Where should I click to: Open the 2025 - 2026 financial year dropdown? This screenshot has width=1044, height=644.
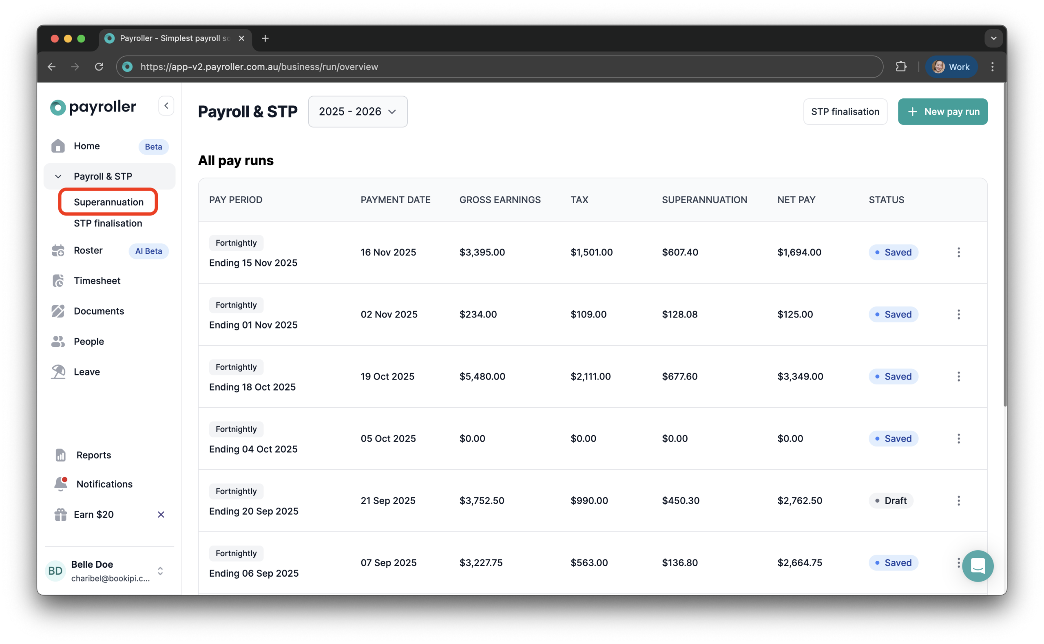click(x=357, y=111)
